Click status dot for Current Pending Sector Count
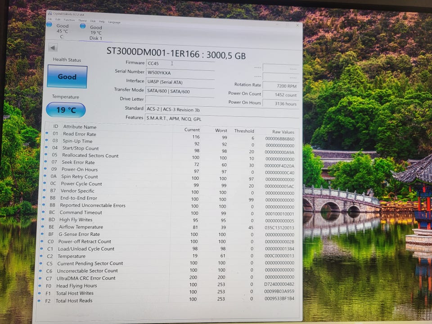 point(41,263)
